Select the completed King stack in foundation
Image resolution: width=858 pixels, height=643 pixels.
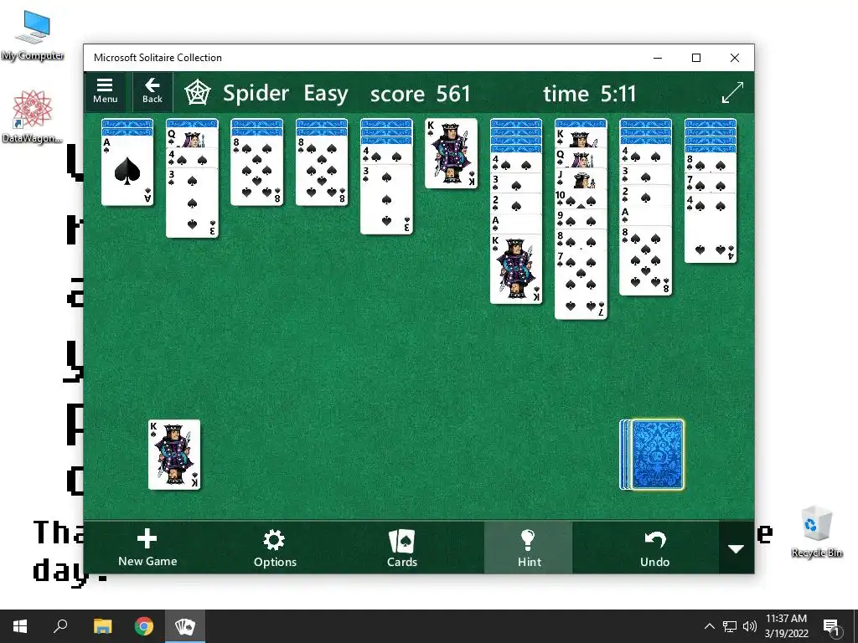(x=174, y=455)
